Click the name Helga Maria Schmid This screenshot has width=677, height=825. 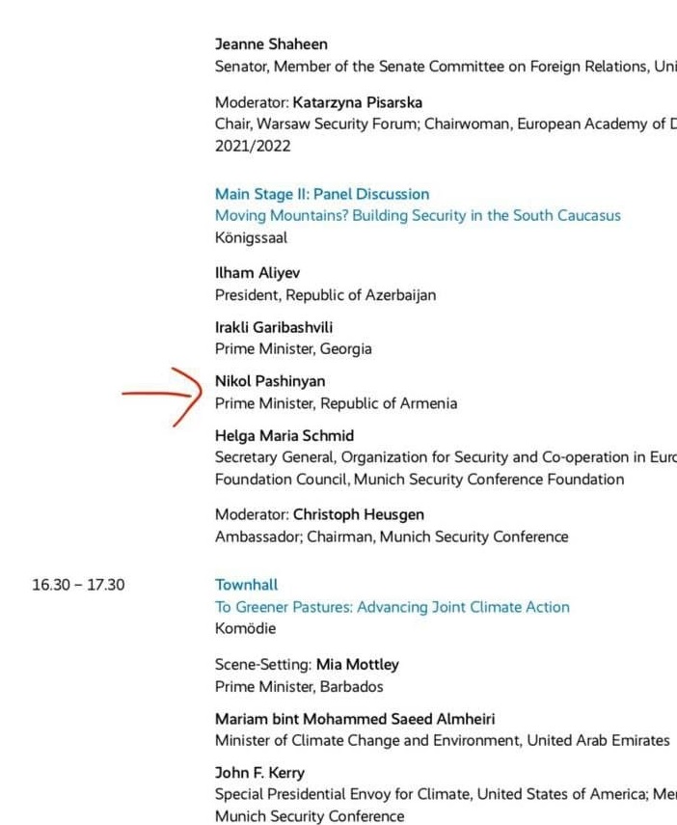(x=284, y=435)
